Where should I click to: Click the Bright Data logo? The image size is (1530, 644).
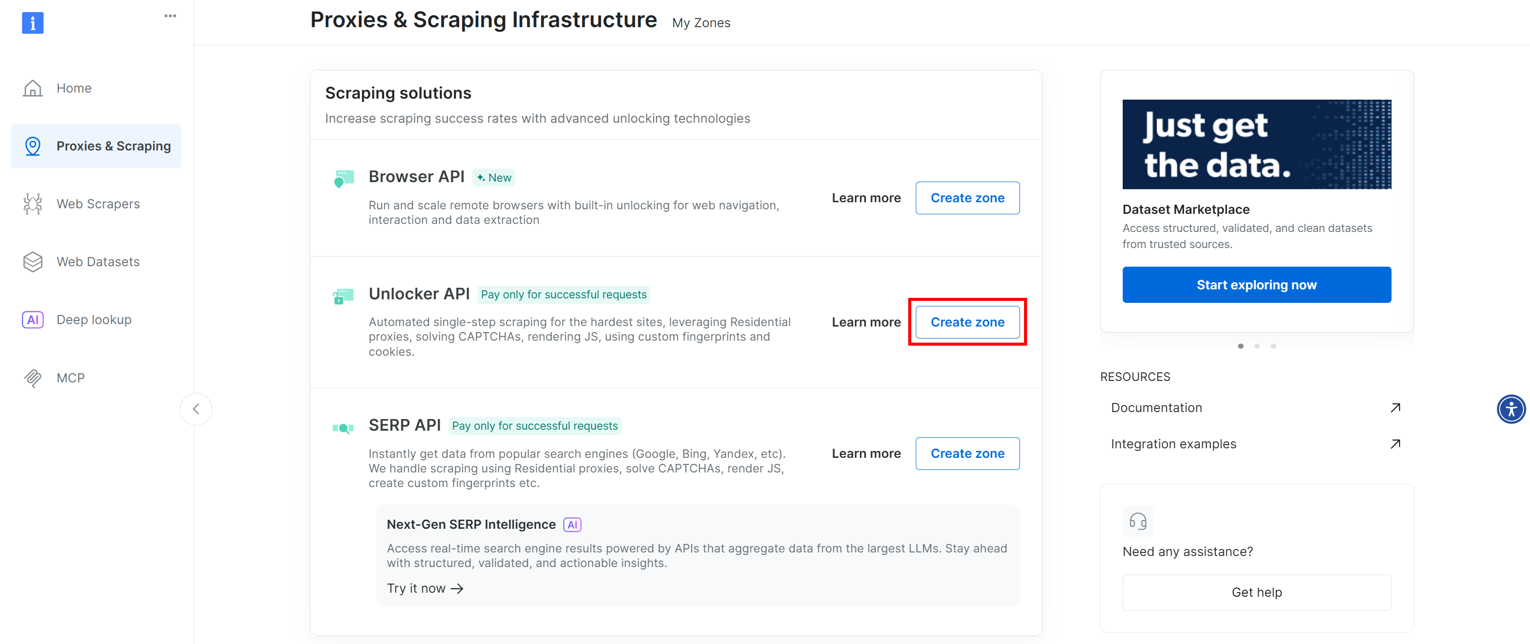click(x=33, y=23)
